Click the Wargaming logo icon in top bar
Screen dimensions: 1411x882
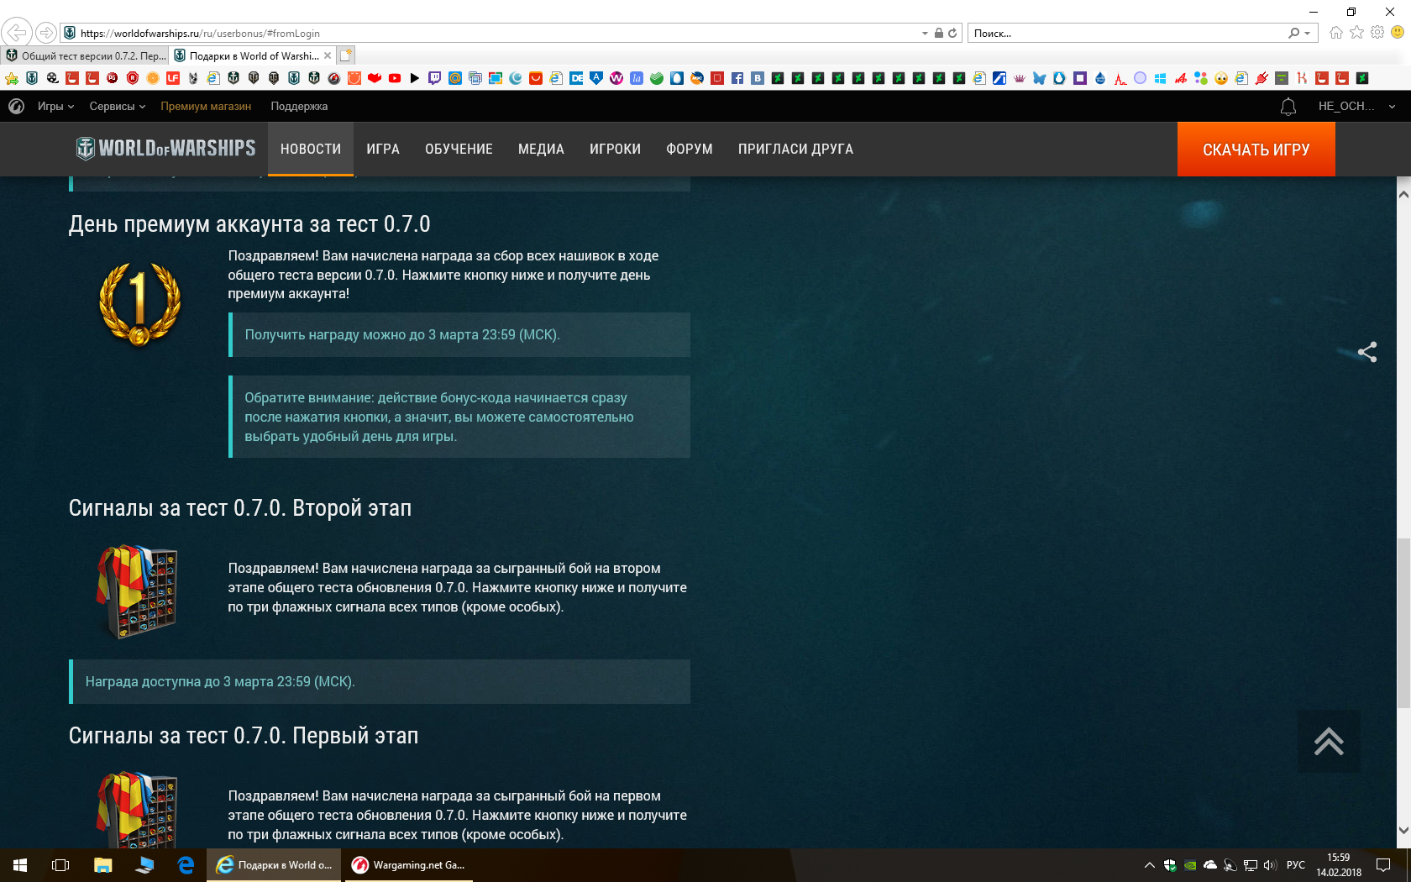(16, 107)
